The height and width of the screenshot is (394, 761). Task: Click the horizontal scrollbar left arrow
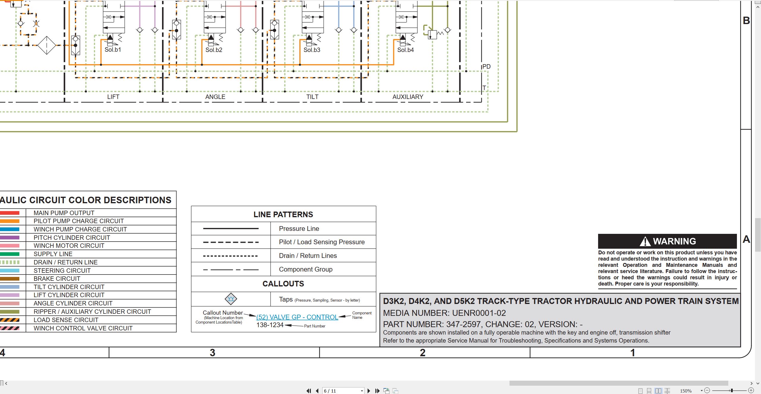pyautogui.click(x=6, y=383)
